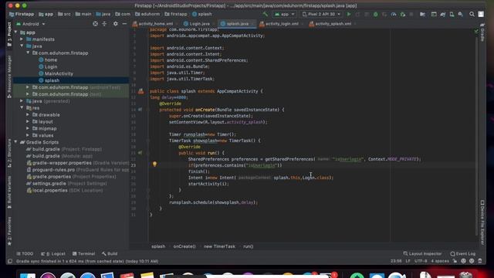494x278 pixels.
Task: Open the Build tool window
Action: 110,254
